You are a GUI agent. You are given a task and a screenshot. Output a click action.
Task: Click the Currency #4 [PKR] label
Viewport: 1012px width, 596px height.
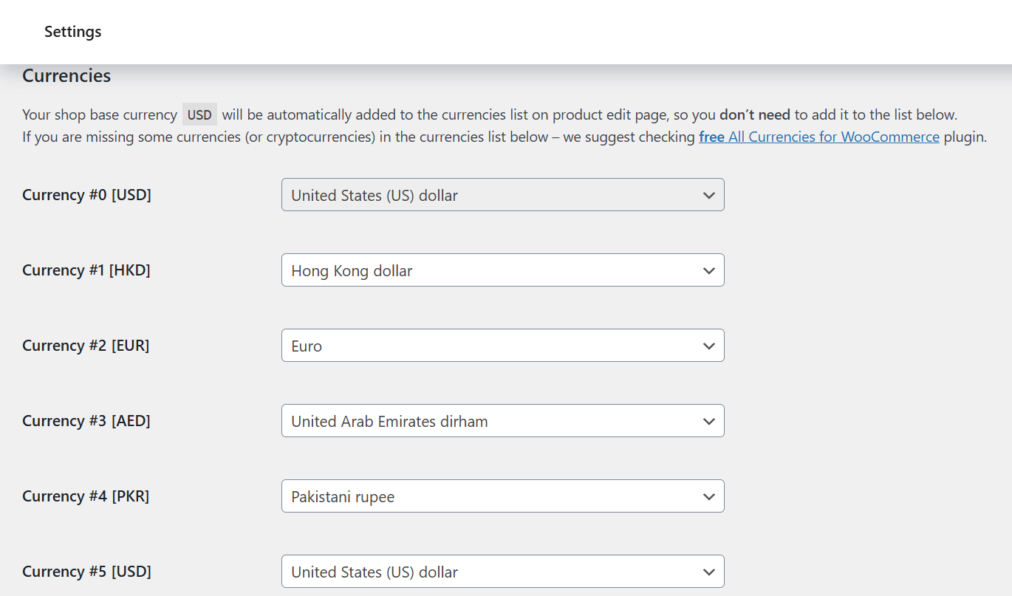coord(86,496)
